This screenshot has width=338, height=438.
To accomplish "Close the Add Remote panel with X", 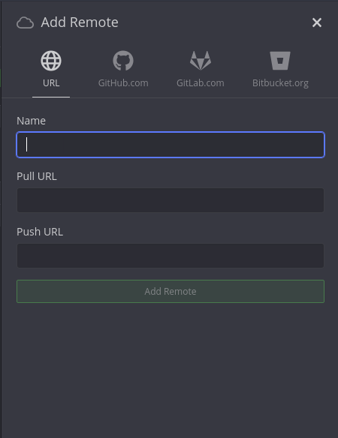I will pos(317,22).
